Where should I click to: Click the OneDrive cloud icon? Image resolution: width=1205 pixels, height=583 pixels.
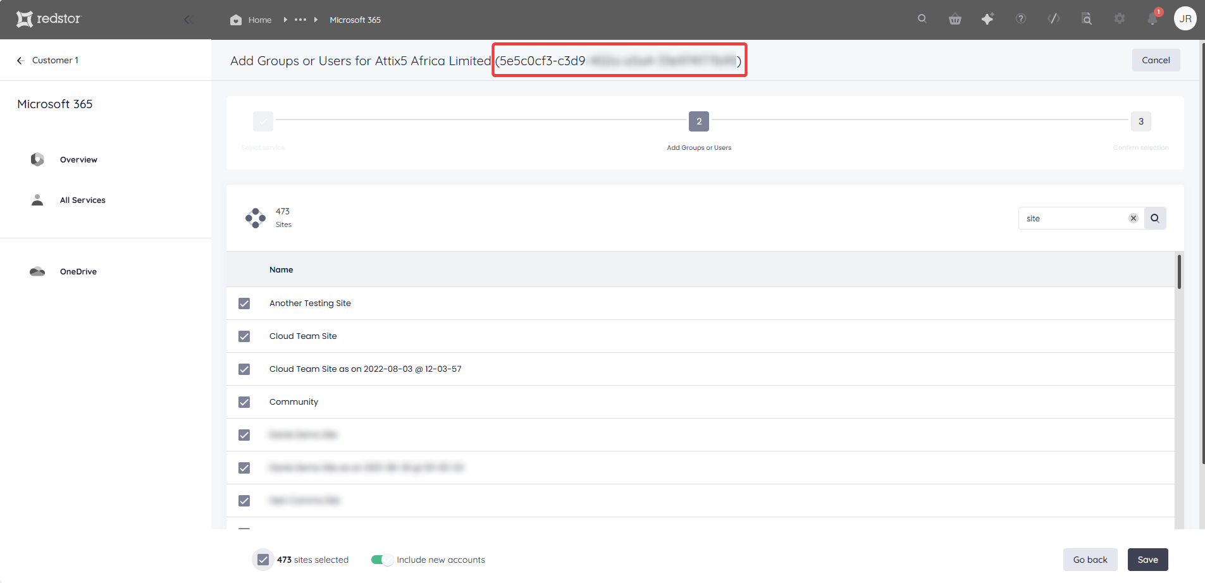37,271
